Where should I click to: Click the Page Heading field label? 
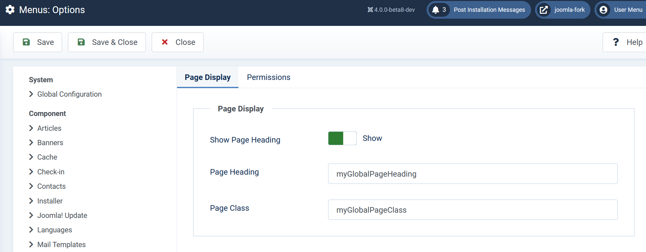(x=234, y=172)
